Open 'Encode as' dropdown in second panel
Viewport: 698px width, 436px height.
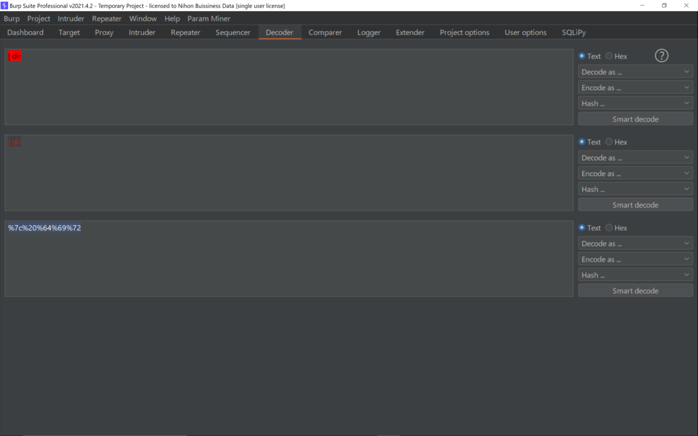[x=635, y=173]
